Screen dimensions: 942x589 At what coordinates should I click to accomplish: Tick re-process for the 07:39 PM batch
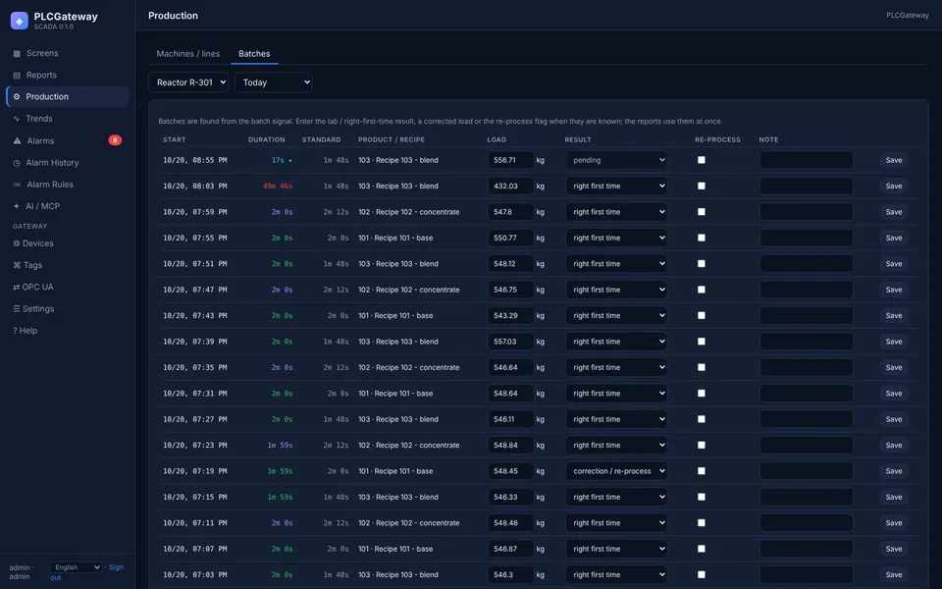[701, 342]
